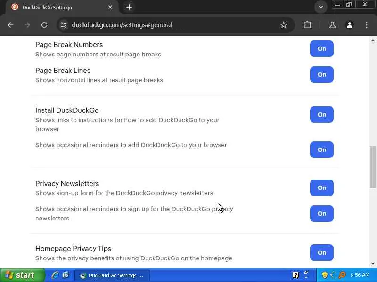377x282 pixels.
Task: Reload the DuckDuckGo settings page
Action: coord(44,25)
